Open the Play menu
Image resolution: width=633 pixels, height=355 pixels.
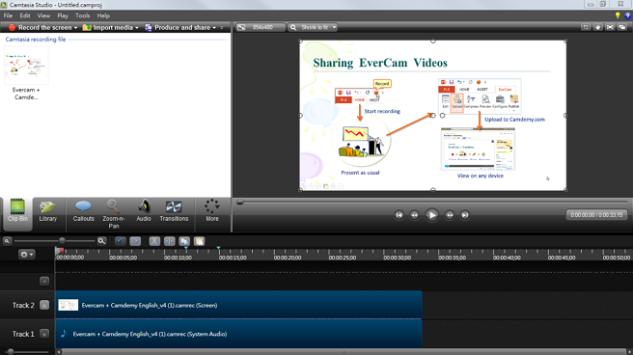(x=63, y=15)
